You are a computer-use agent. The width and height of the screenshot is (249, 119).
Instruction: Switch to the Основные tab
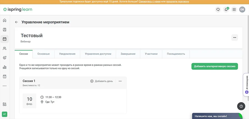pos(43,54)
